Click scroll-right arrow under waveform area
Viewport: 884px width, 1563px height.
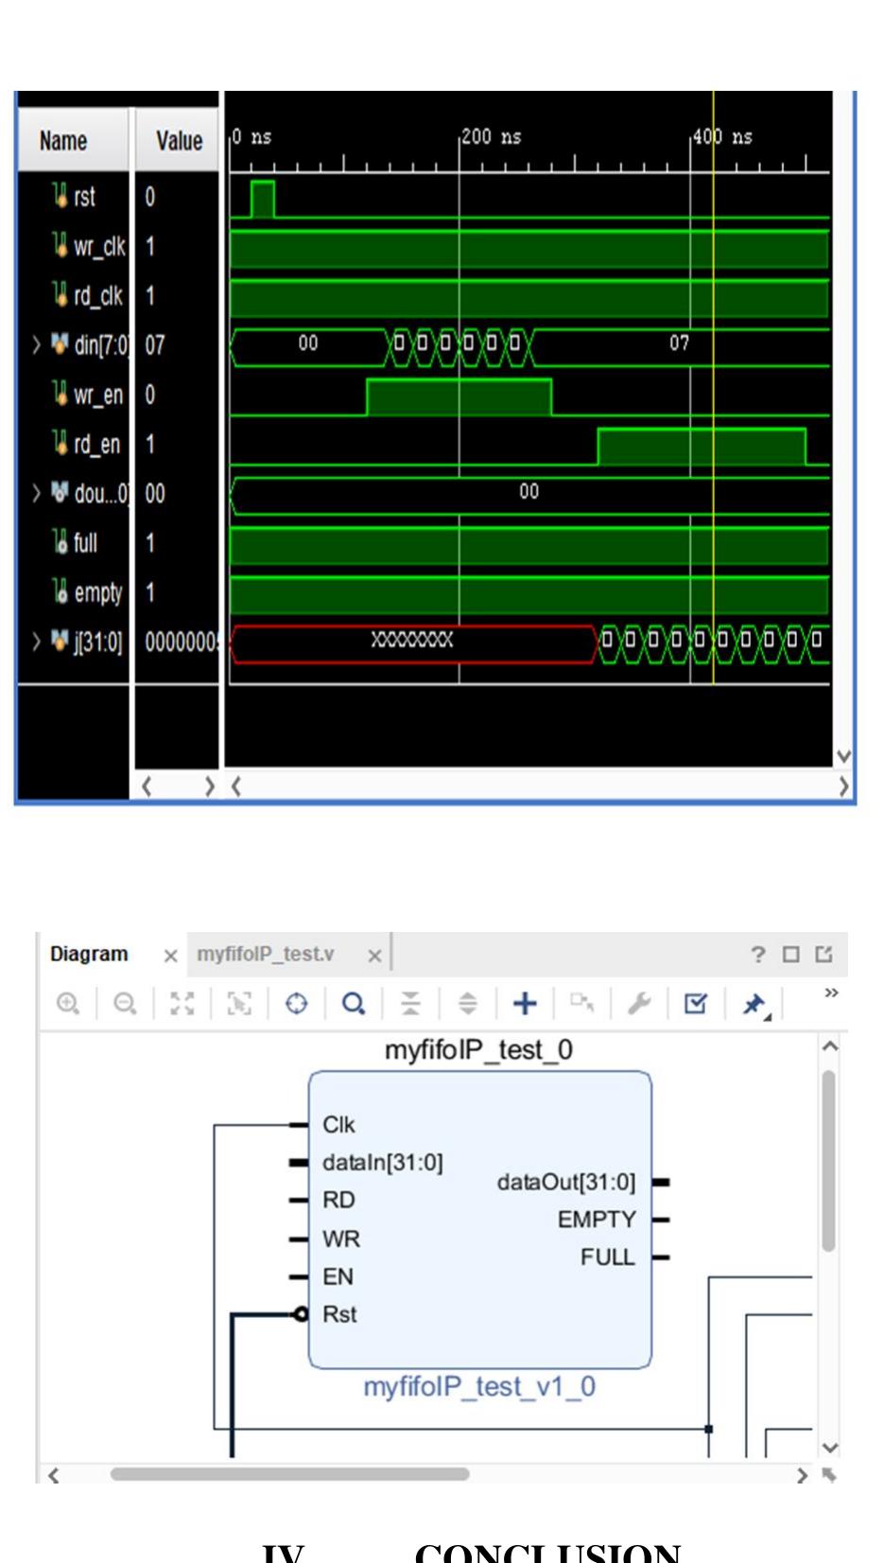pyautogui.click(x=843, y=786)
